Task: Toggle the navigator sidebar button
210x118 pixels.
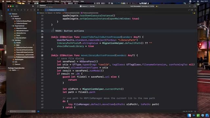Action: tap(17, 6)
